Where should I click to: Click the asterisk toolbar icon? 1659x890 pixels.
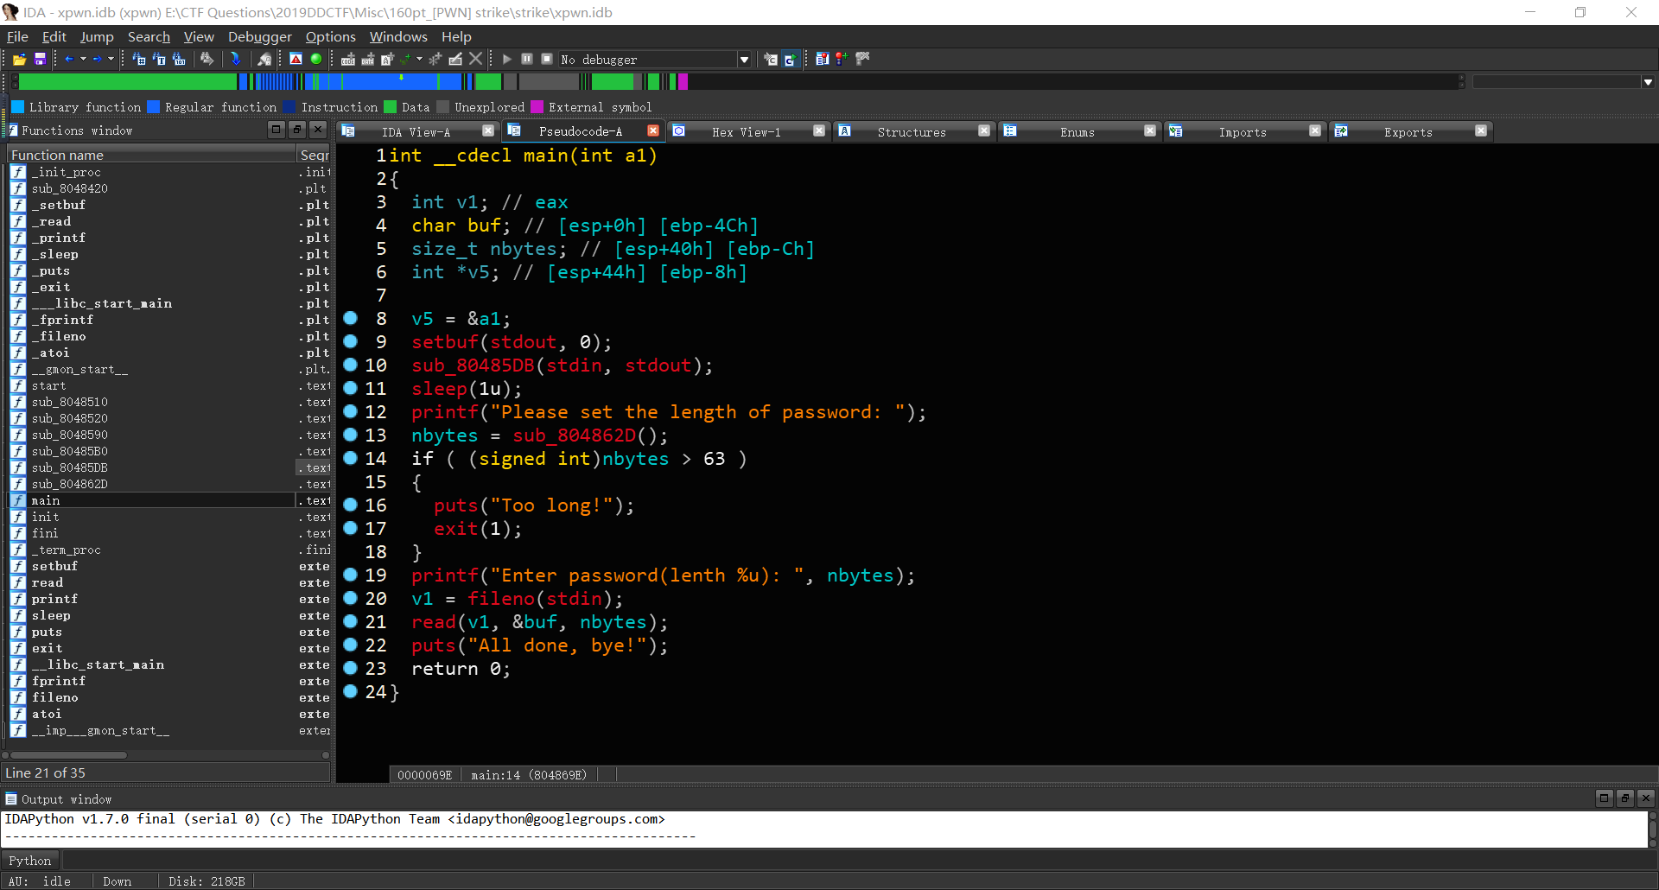pyautogui.click(x=435, y=59)
